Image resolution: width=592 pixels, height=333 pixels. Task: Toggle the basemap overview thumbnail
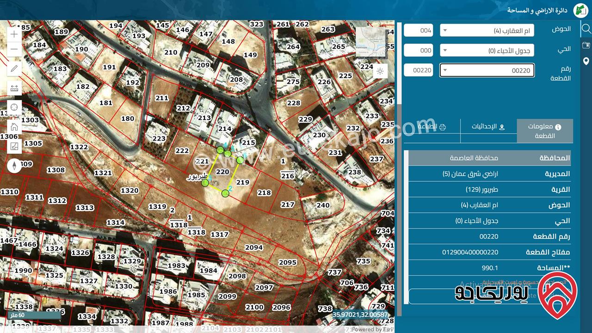point(370,41)
